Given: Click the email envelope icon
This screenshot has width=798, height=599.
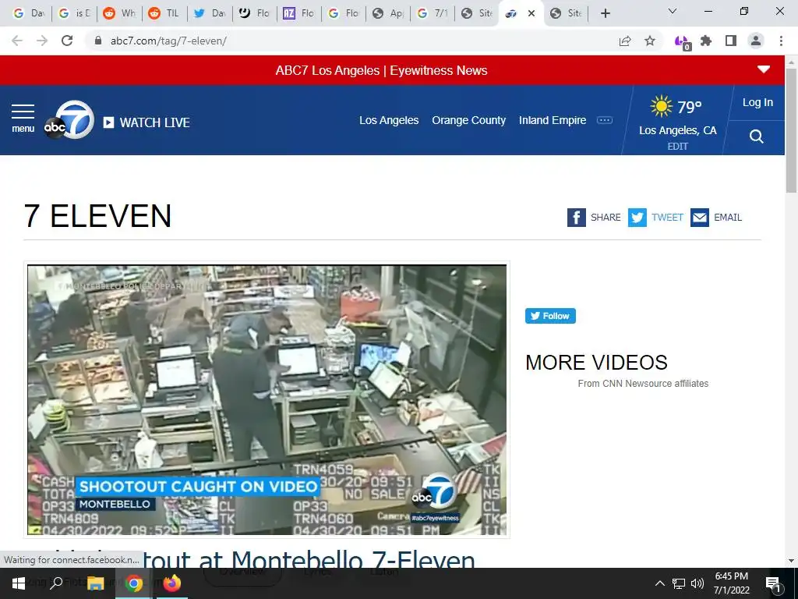Looking at the screenshot, I should (700, 218).
